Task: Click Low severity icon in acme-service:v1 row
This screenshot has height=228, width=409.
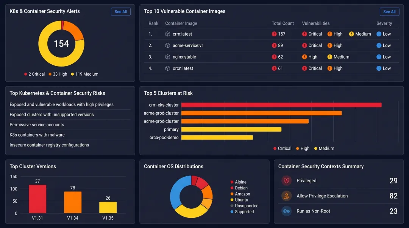Action: coord(379,46)
